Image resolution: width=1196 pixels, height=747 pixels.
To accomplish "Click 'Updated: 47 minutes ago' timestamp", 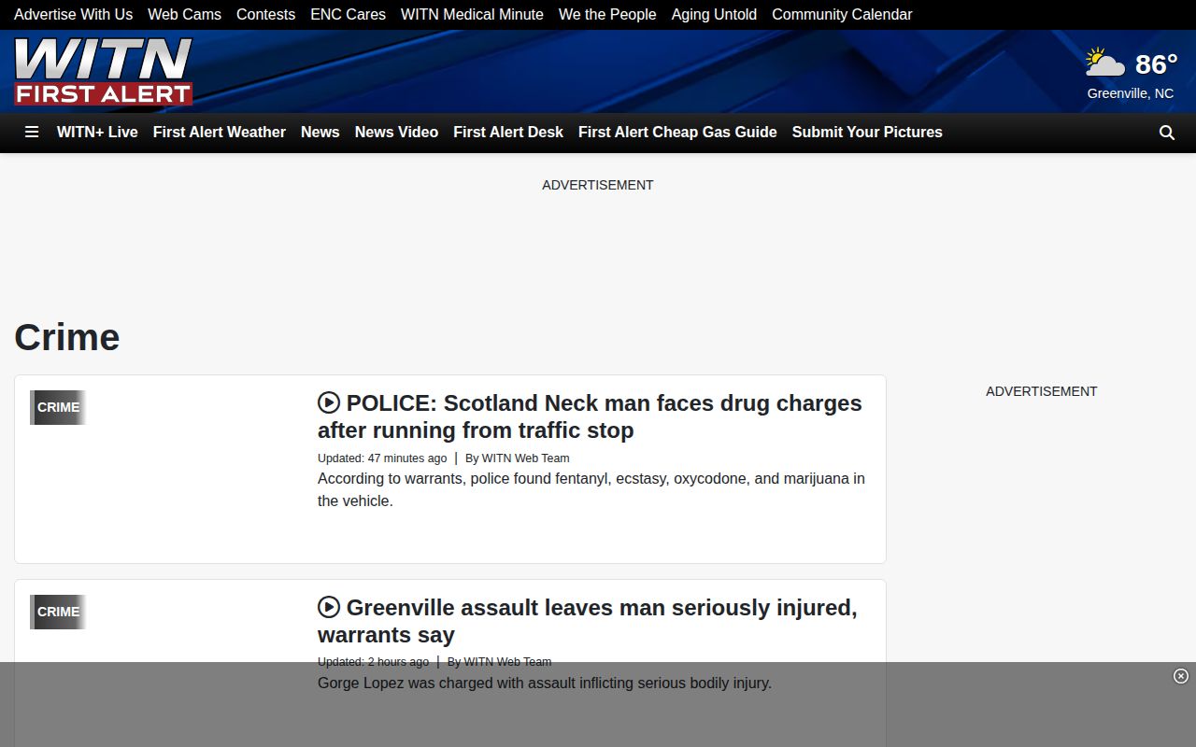I will 382,458.
